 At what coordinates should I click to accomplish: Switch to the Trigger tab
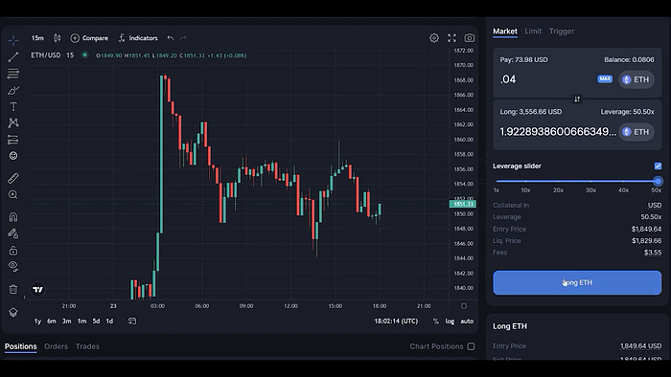point(562,32)
